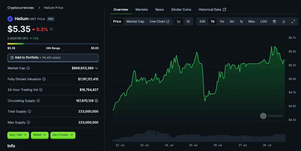Open Fully Diluted Valuation info icon
The height and width of the screenshot is (151, 301).
click(x=44, y=79)
